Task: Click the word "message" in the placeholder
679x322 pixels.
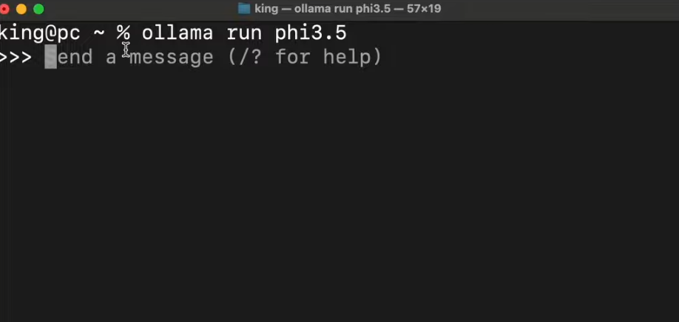Action: [x=172, y=57]
